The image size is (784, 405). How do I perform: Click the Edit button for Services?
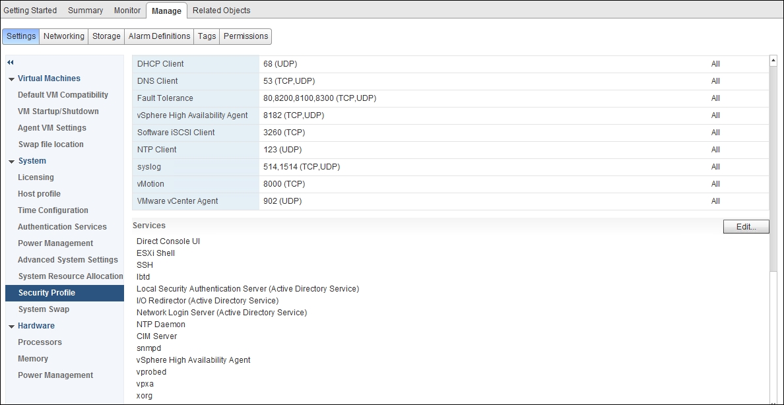746,226
